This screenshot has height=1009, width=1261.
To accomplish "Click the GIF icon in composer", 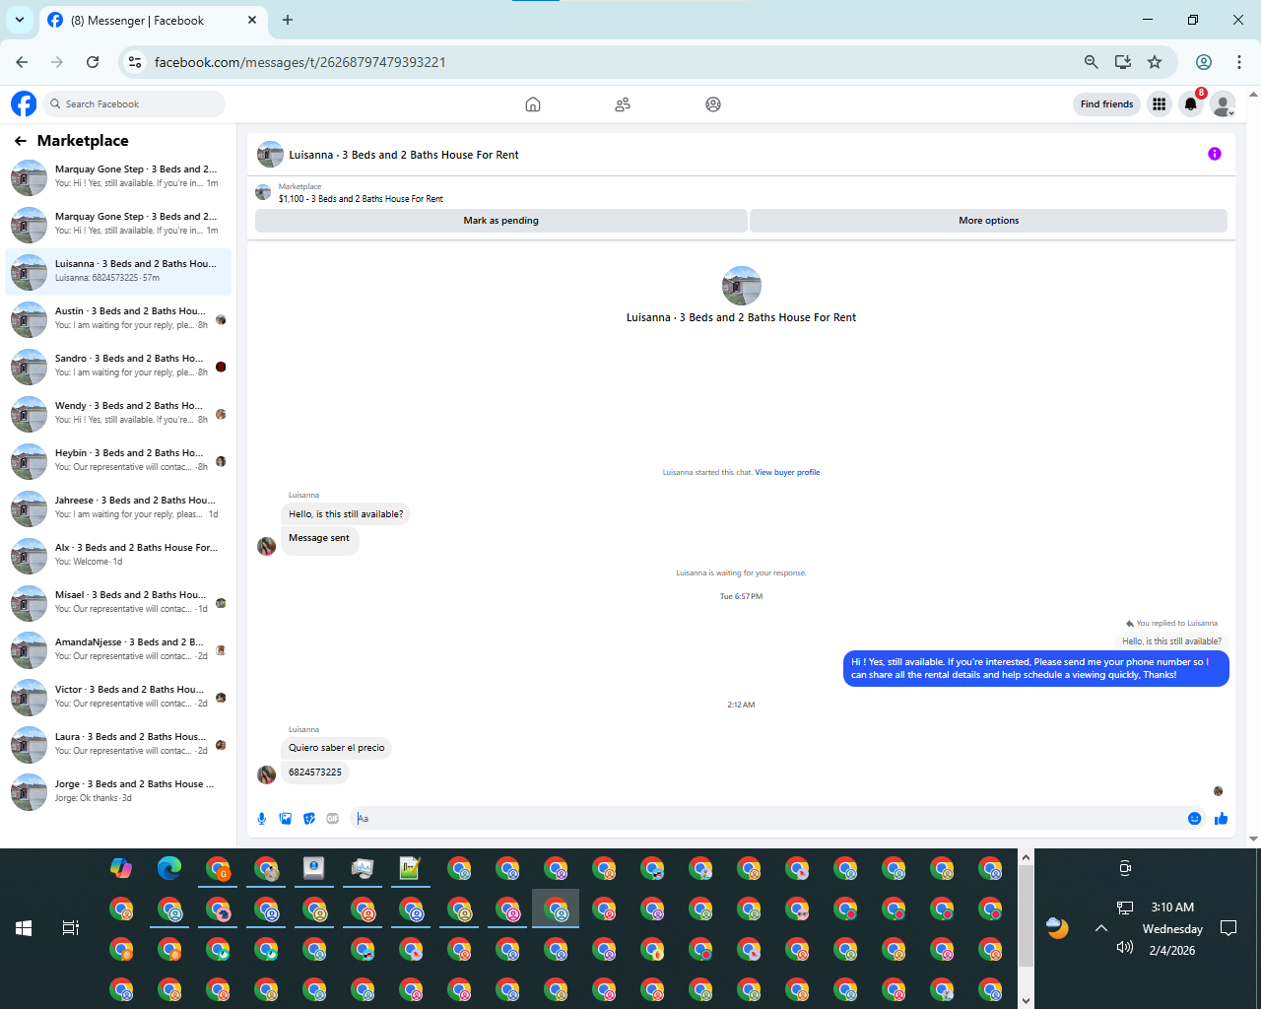I will 333,819.
